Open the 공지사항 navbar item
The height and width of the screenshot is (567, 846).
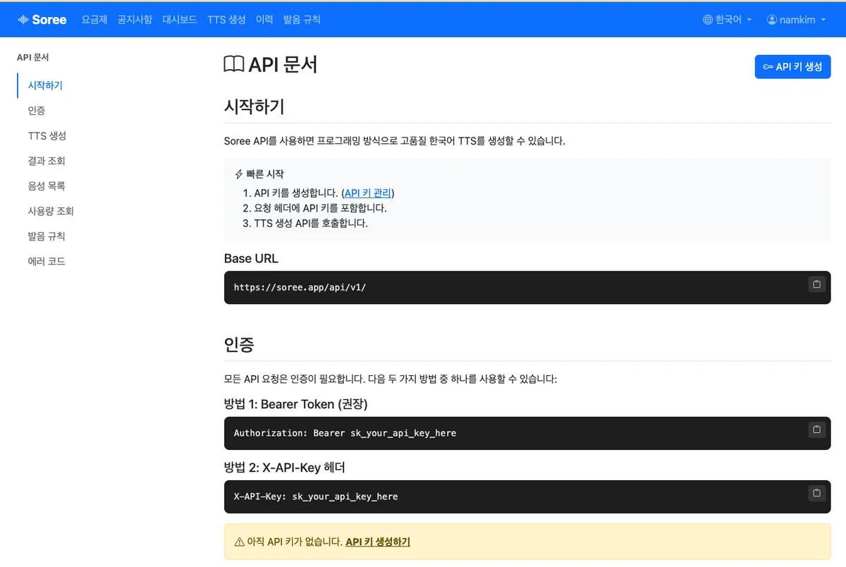[x=135, y=20]
